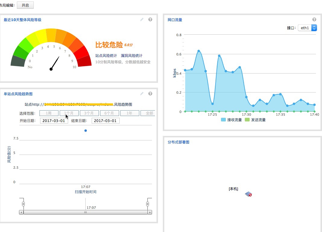
Task: Click edit pencil icon in overall risk panel
Action: click(x=142, y=20)
